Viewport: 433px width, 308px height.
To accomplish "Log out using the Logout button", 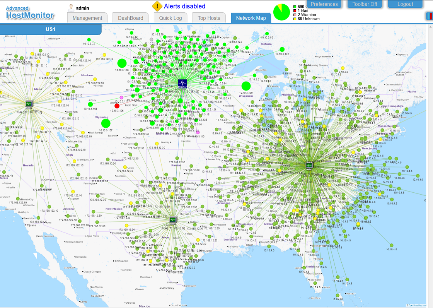I will [x=405, y=4].
